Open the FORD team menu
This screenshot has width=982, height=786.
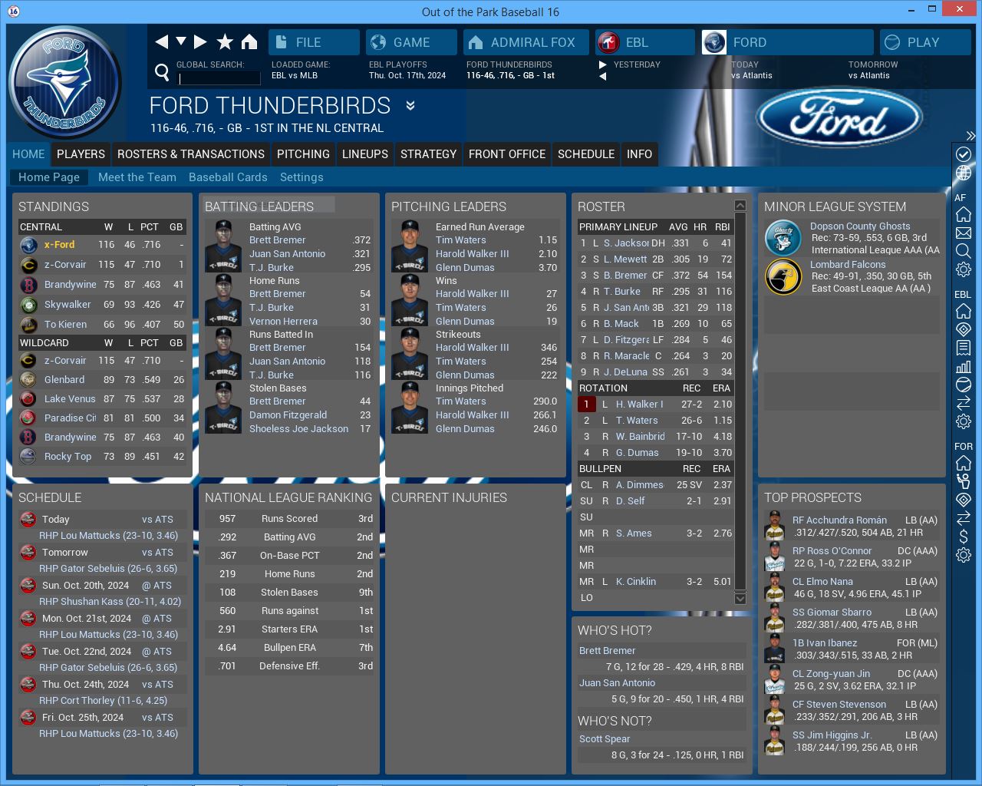coord(787,42)
